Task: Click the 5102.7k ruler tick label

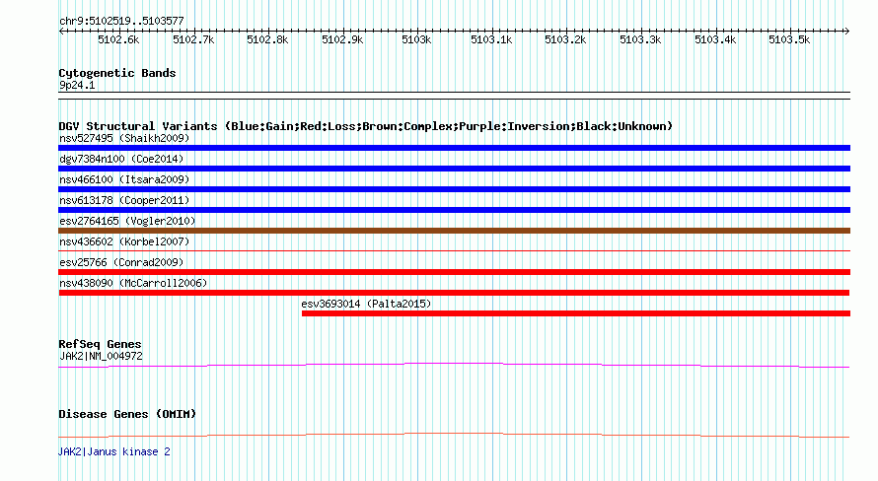Action: (193, 39)
